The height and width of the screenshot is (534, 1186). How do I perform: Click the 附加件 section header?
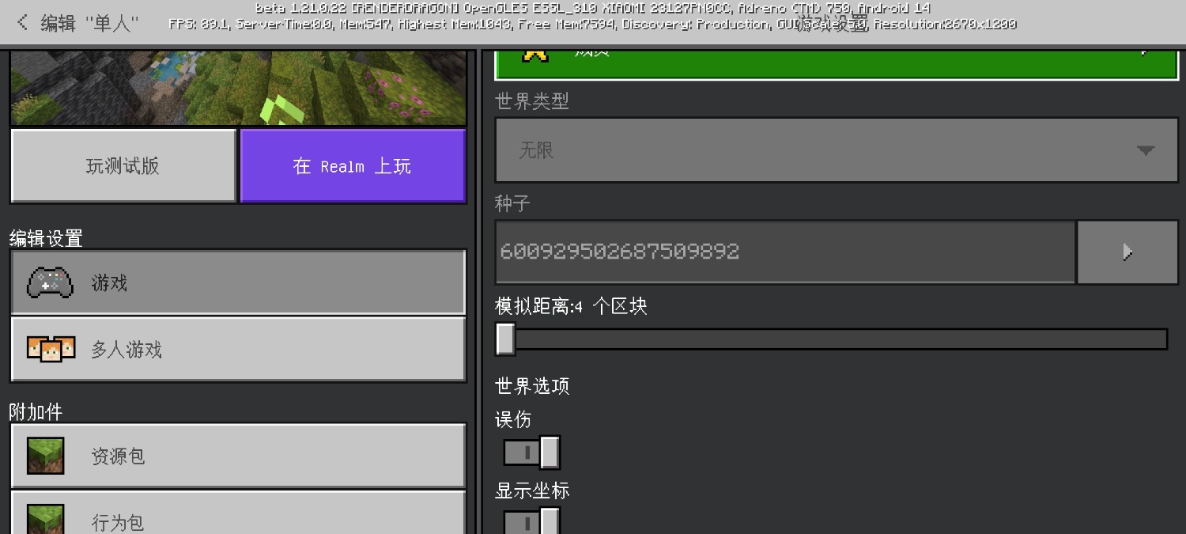(36, 411)
